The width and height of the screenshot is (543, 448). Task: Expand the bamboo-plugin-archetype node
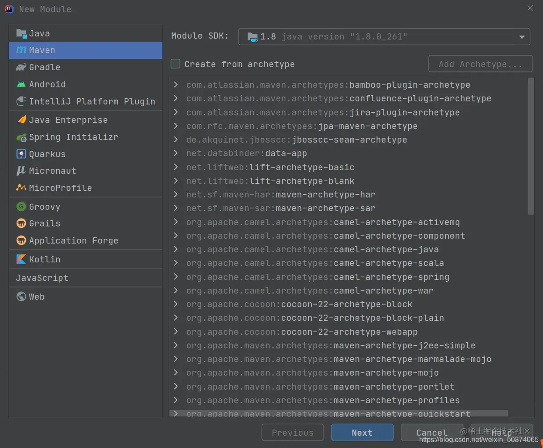coord(176,85)
